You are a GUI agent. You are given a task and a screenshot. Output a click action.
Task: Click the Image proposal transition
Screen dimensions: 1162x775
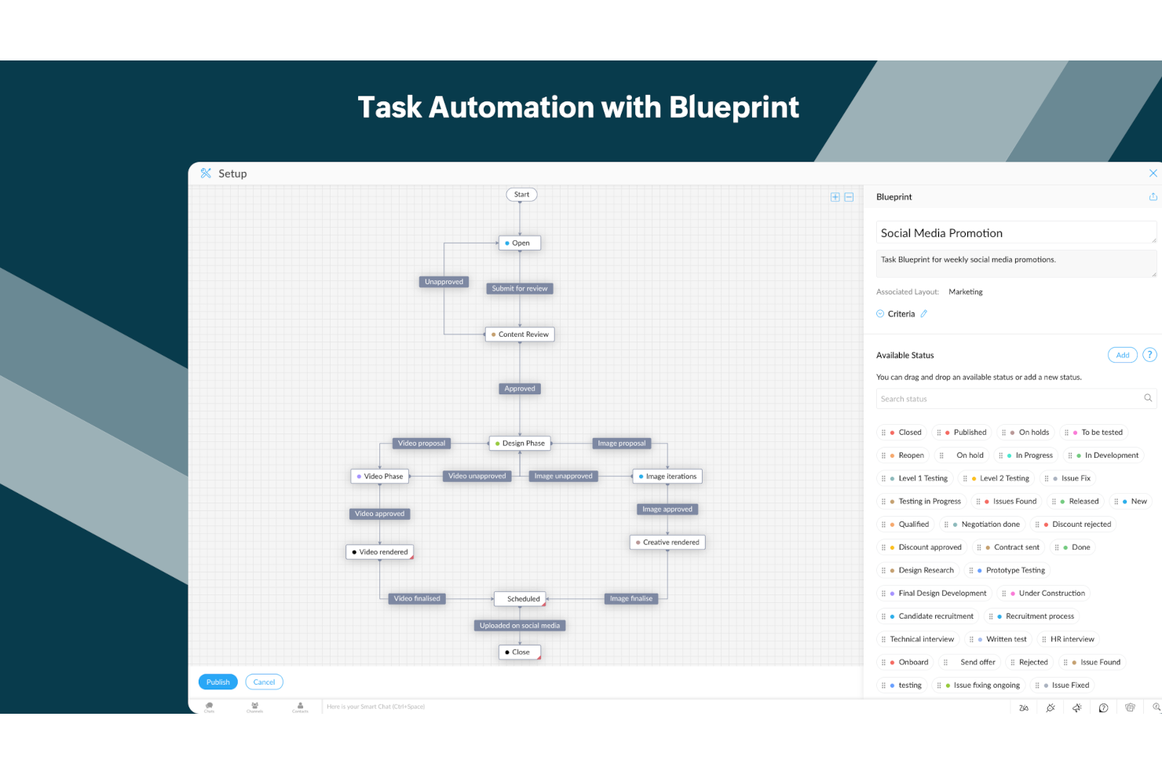pos(622,444)
